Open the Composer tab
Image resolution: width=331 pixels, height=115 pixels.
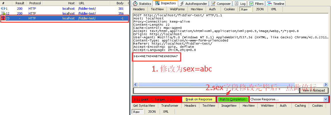221,3
